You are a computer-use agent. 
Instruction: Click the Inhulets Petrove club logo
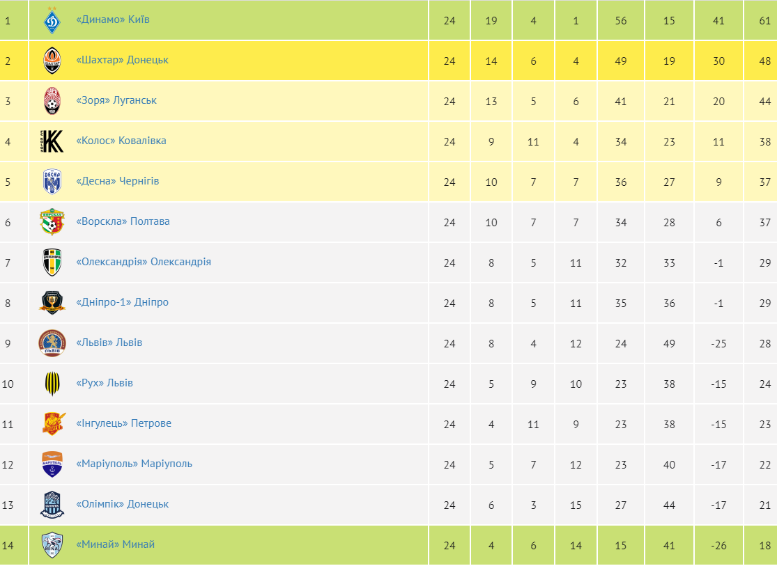pyautogui.click(x=52, y=424)
